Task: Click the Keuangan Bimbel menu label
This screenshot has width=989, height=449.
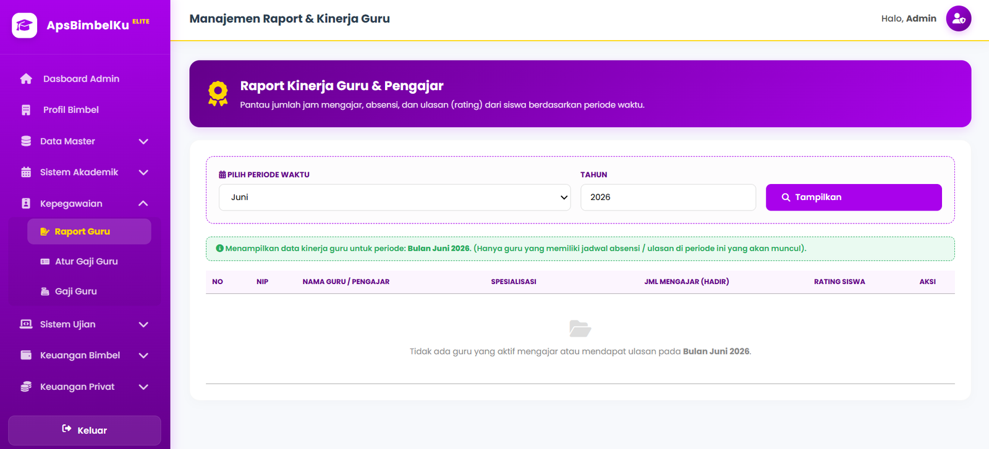Action: point(80,355)
